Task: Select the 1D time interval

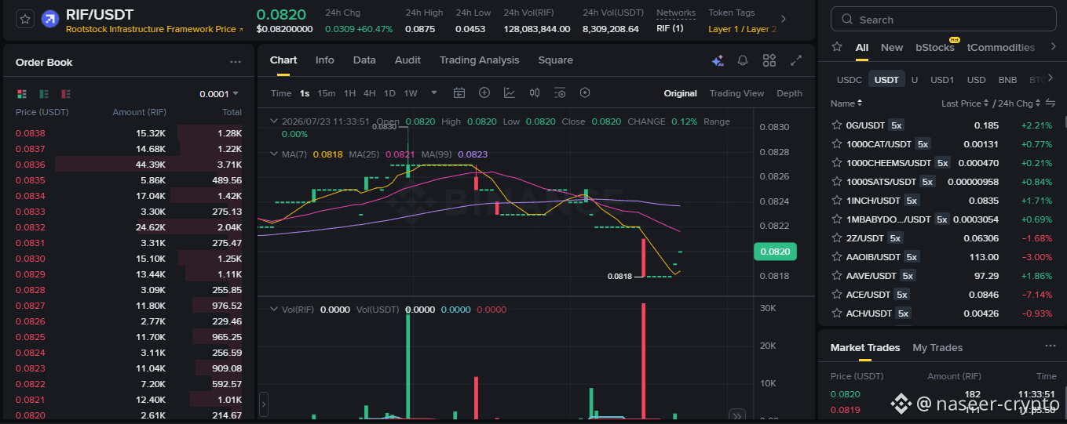Action: 389,93
